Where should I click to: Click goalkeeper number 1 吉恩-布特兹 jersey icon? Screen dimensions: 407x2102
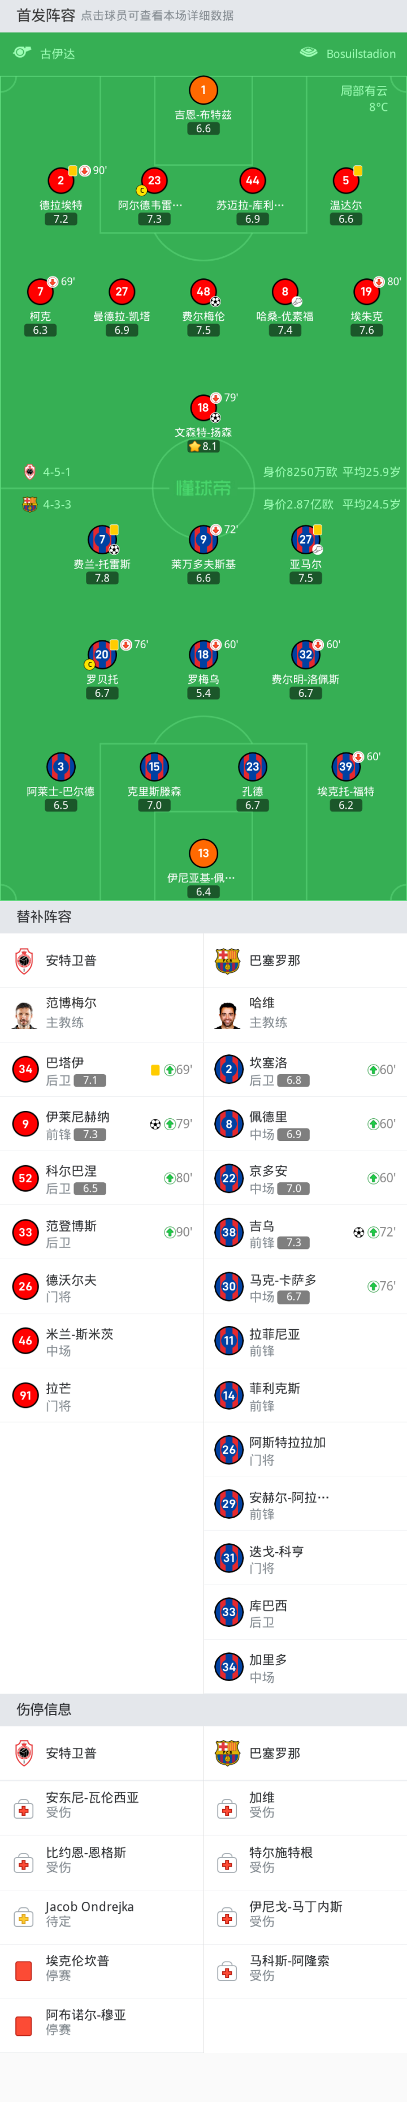click(203, 91)
